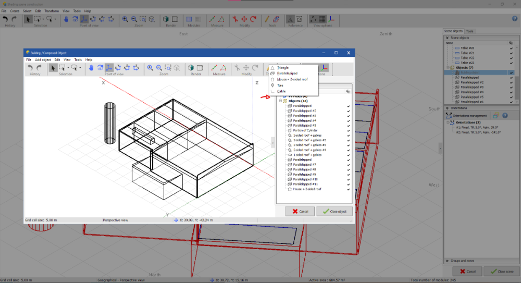The width and height of the screenshot is (521, 283).
Task: Select the hand pan tool in Building dialog
Action: pyautogui.click(x=91, y=68)
